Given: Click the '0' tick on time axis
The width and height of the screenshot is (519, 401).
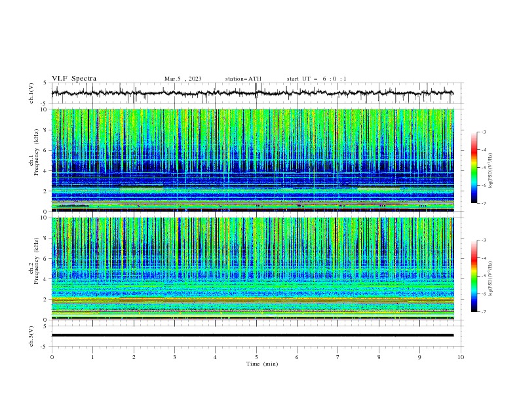Looking at the screenshot, I should (x=52, y=357).
